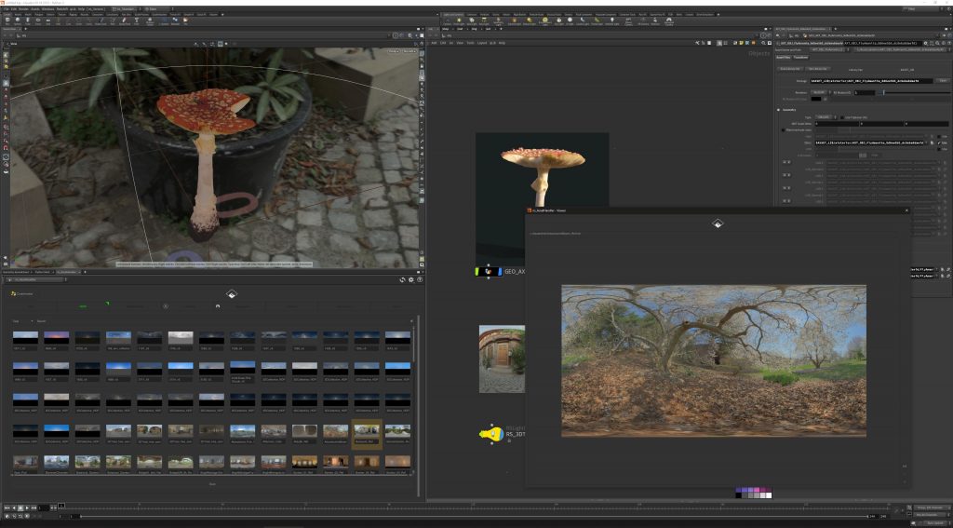Open asset browser settings gear icon

point(412,279)
